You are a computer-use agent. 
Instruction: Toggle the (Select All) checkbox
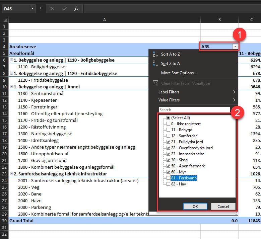(x=169, y=118)
